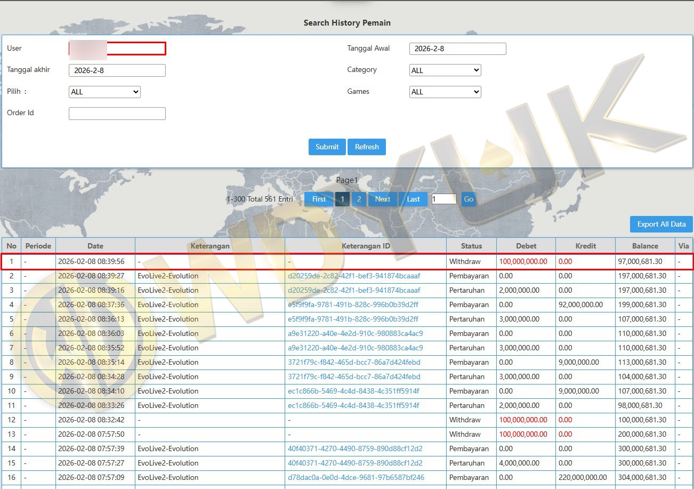Click the page number input box
Image resolution: width=694 pixels, height=489 pixels.
(444, 199)
